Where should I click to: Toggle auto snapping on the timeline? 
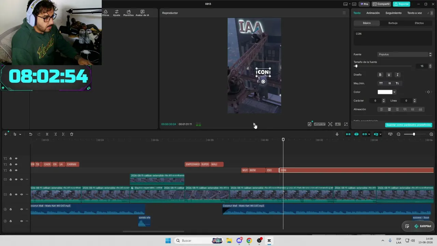point(356,134)
